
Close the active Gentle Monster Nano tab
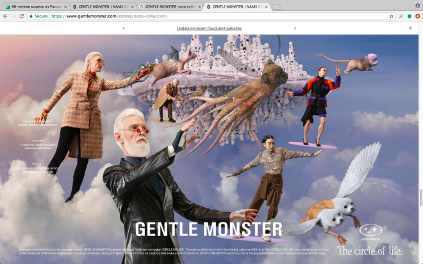[x=266, y=6]
